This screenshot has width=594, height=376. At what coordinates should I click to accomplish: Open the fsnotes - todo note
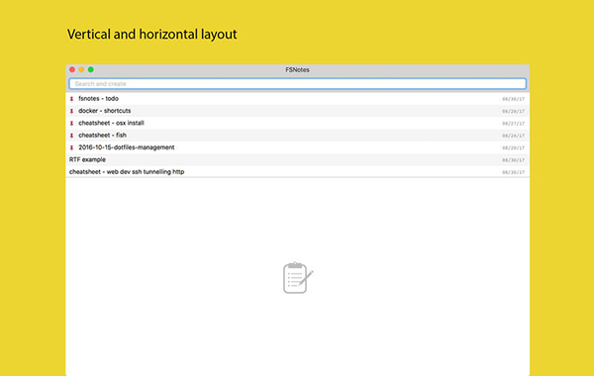pos(297,99)
